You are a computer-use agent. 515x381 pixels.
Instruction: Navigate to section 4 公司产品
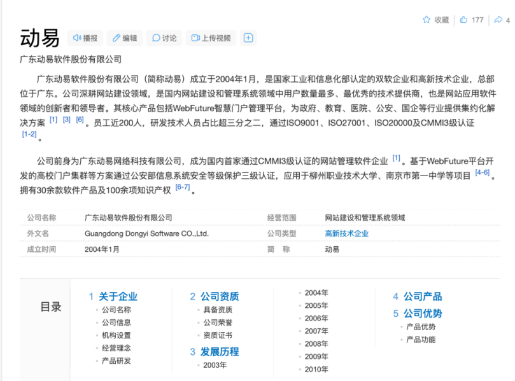click(422, 296)
